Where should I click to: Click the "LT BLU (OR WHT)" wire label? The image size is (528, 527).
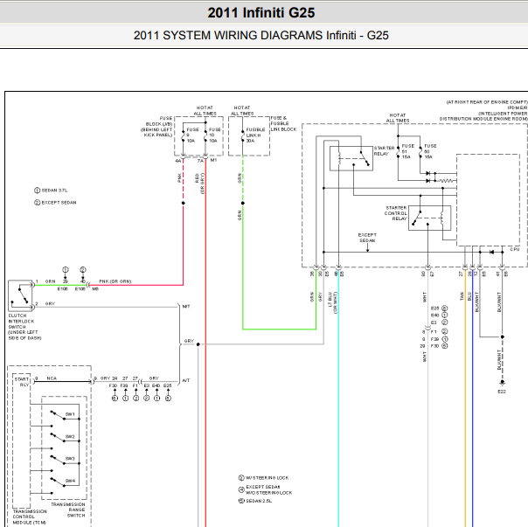[333, 302]
